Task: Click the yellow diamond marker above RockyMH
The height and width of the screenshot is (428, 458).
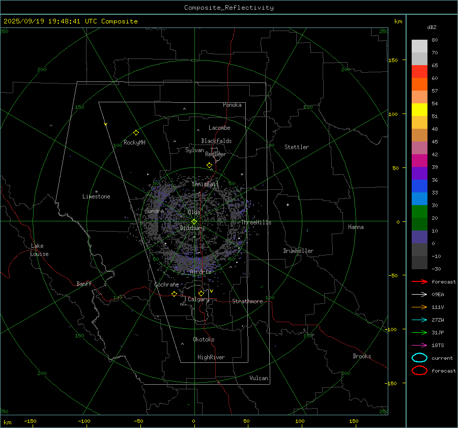Action: pyautogui.click(x=136, y=132)
